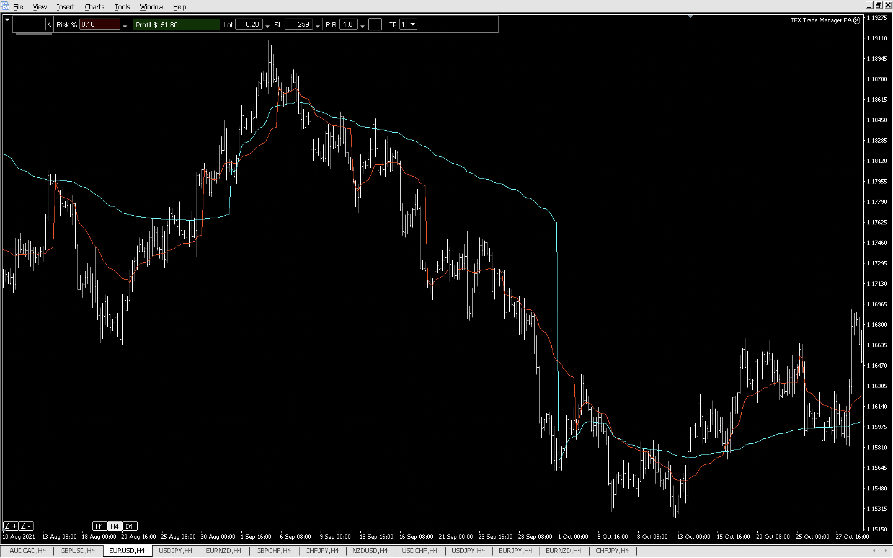Switch to the GBPUSD,H4 chart tab
893x558 pixels.
coord(78,551)
